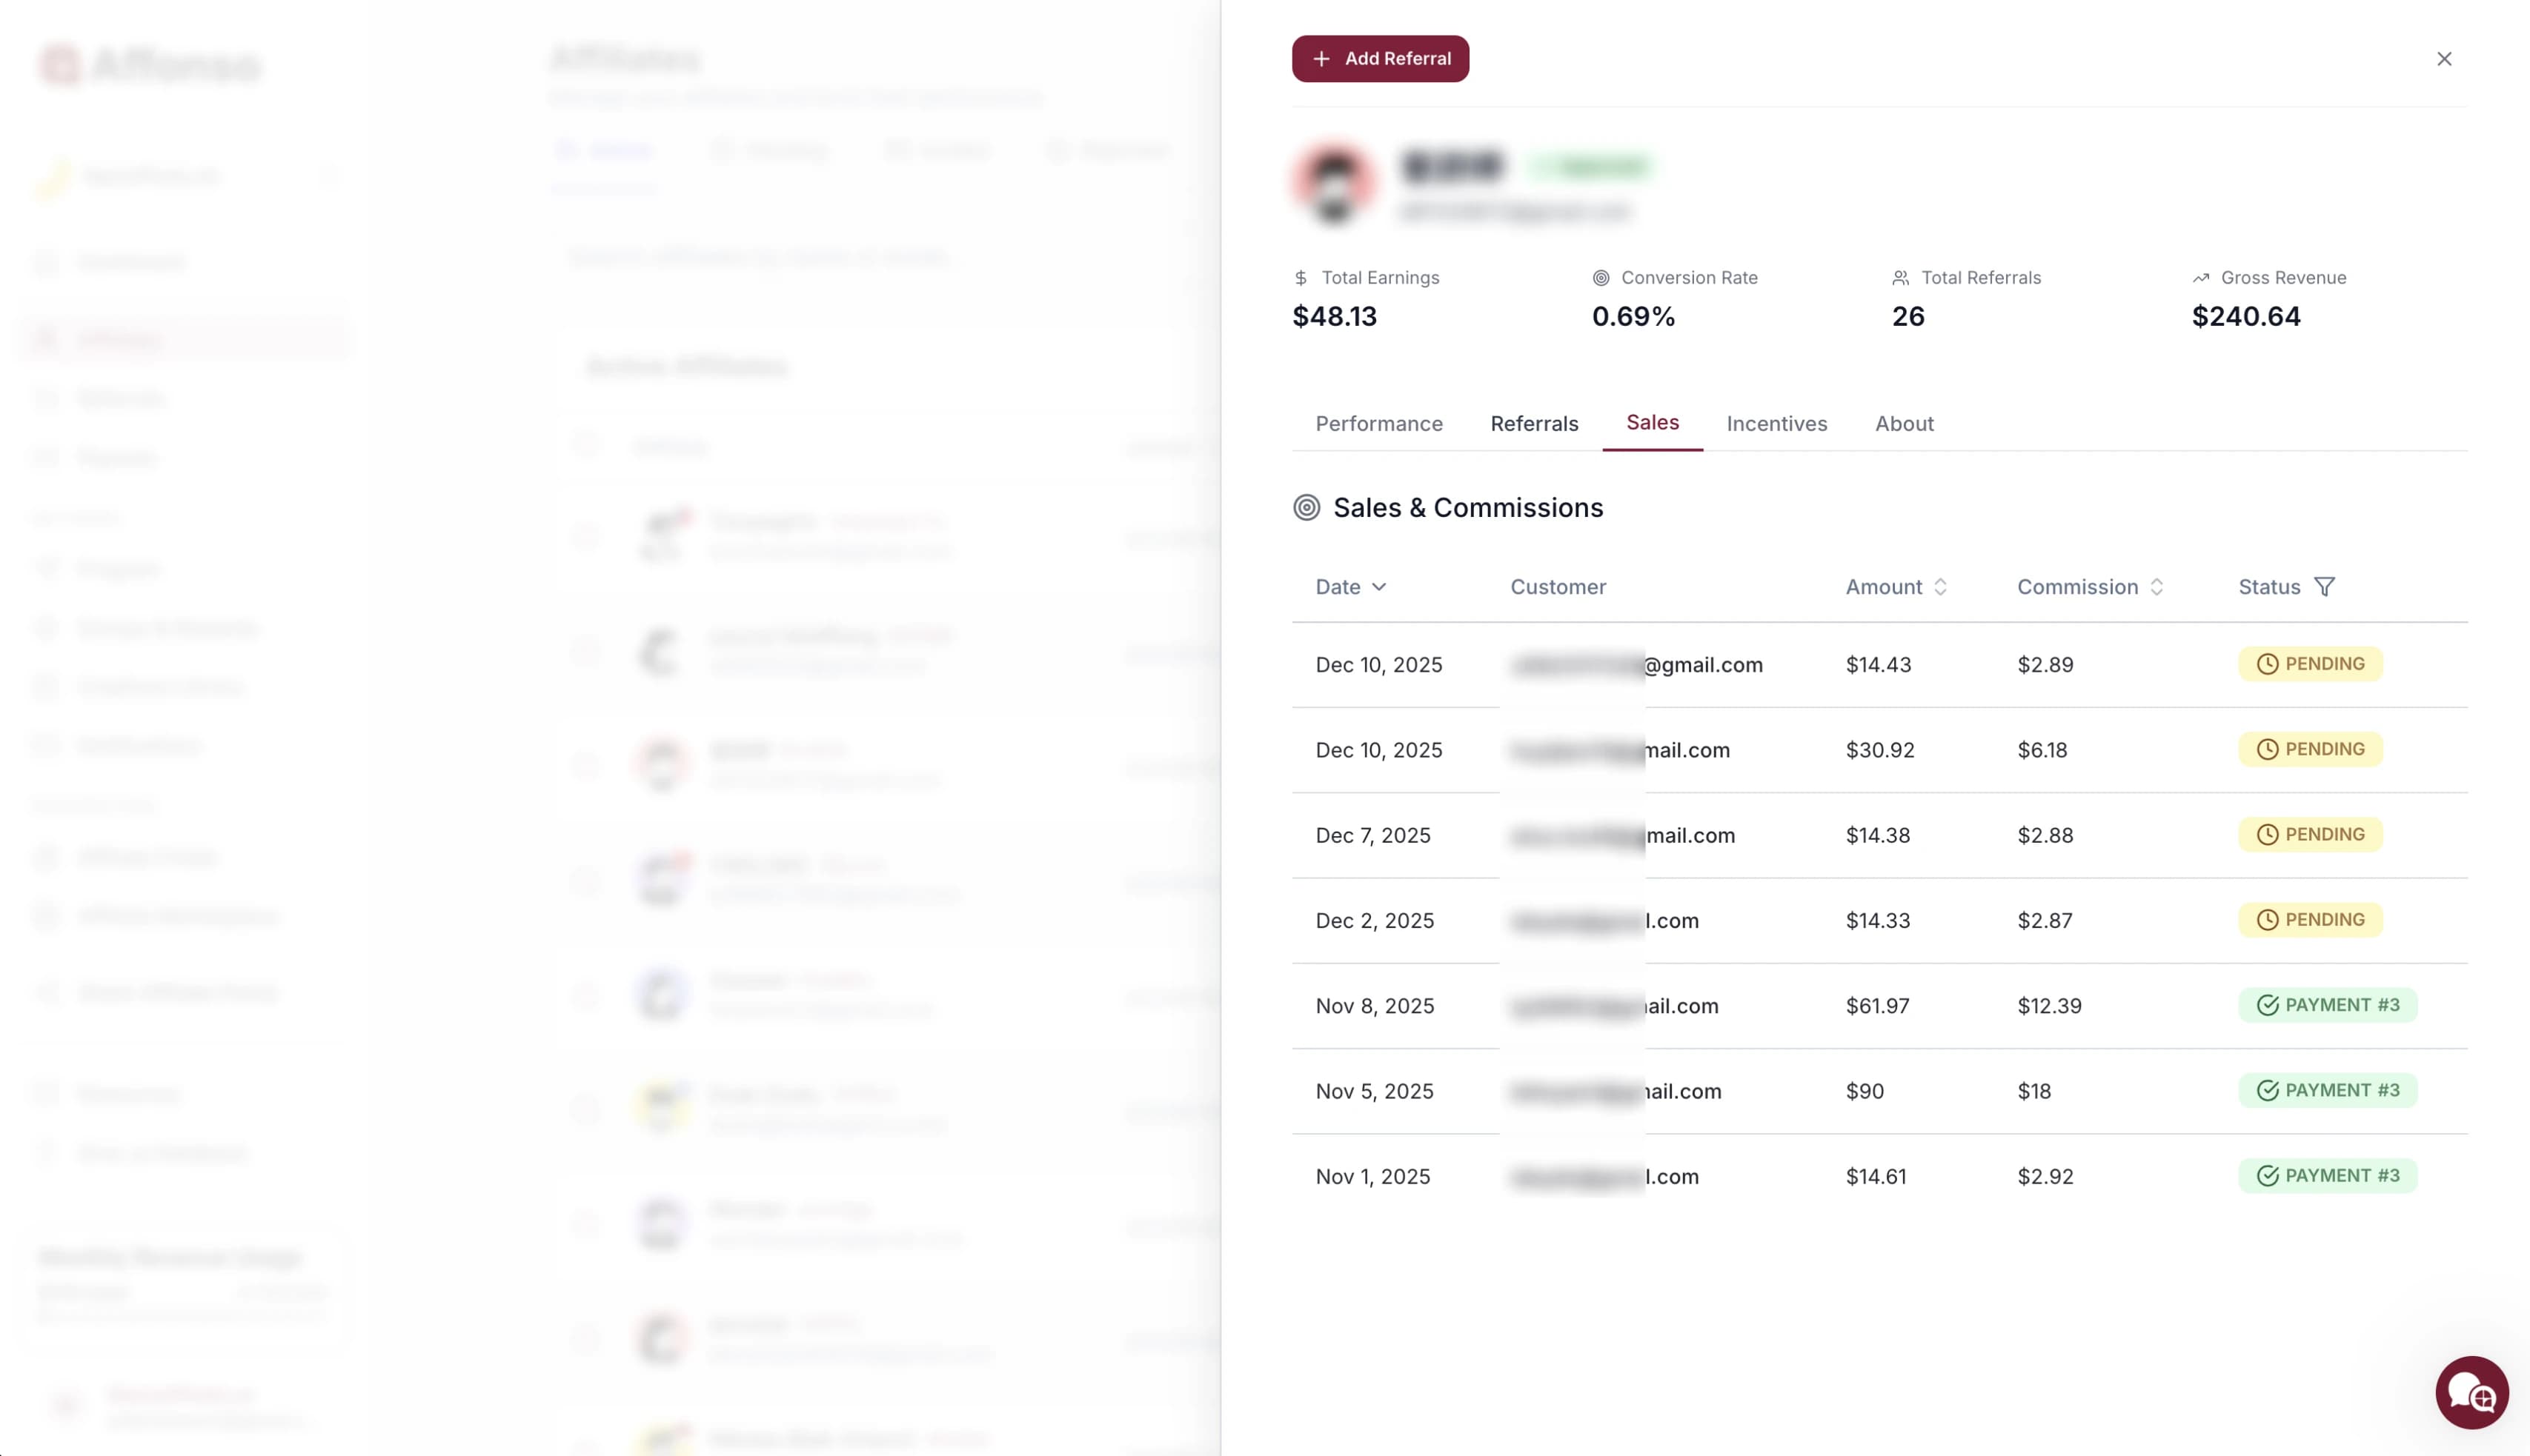Toggle the select-all checkbox in the affiliates table
The height and width of the screenshot is (1456, 2530).
586,444
